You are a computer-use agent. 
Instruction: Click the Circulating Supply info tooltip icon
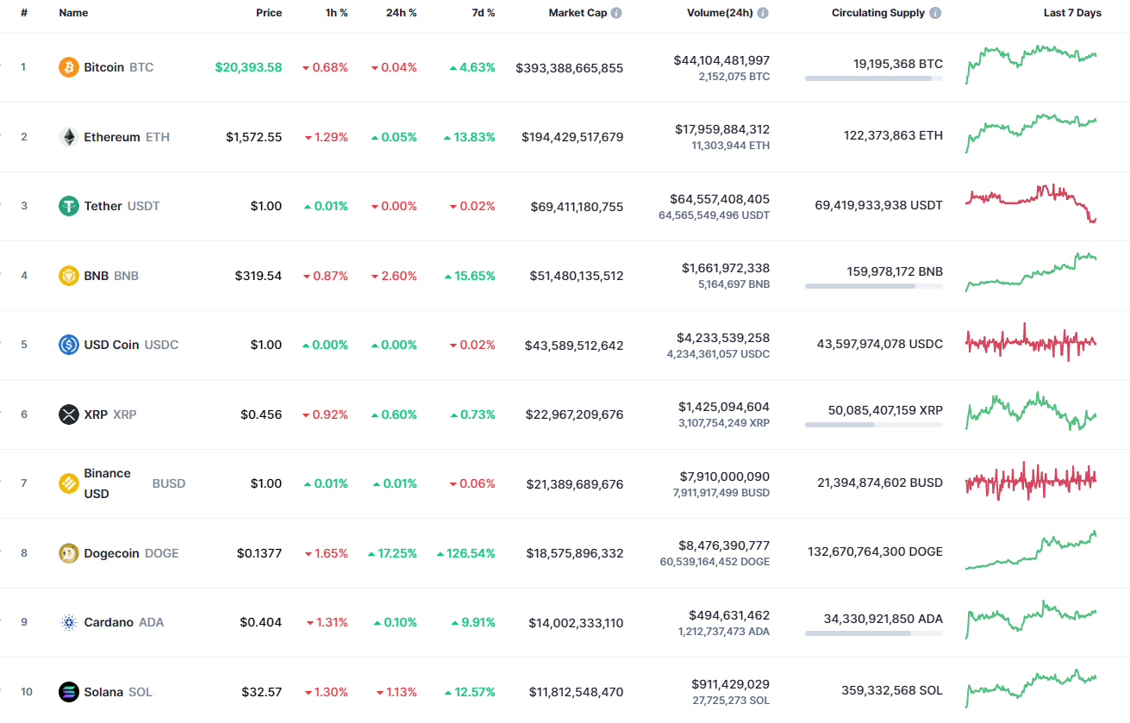pyautogui.click(x=933, y=12)
